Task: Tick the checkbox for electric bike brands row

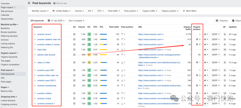Action: (31, 55)
